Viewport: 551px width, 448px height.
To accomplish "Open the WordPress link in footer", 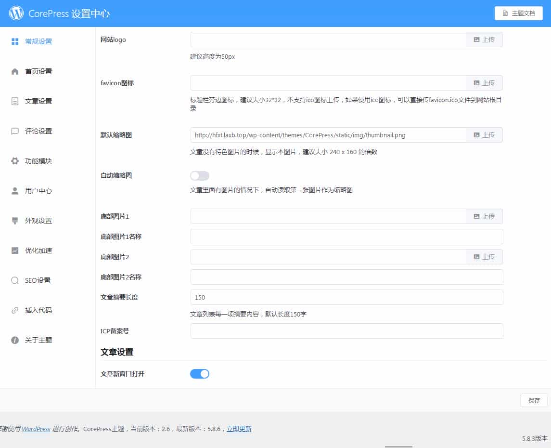I will [36, 429].
